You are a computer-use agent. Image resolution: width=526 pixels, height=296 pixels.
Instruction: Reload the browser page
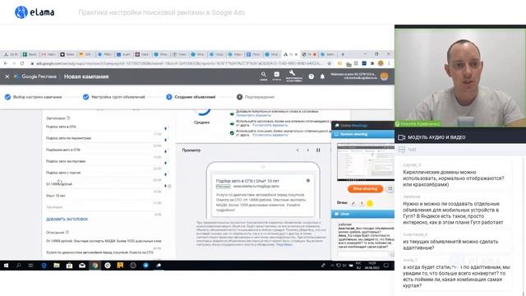(x=22, y=63)
